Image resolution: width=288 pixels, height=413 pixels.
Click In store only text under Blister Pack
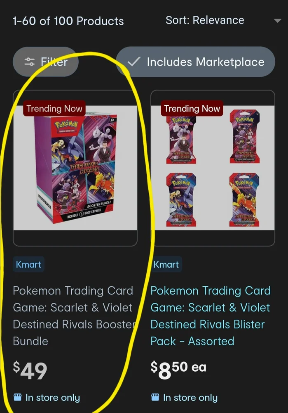(x=190, y=397)
